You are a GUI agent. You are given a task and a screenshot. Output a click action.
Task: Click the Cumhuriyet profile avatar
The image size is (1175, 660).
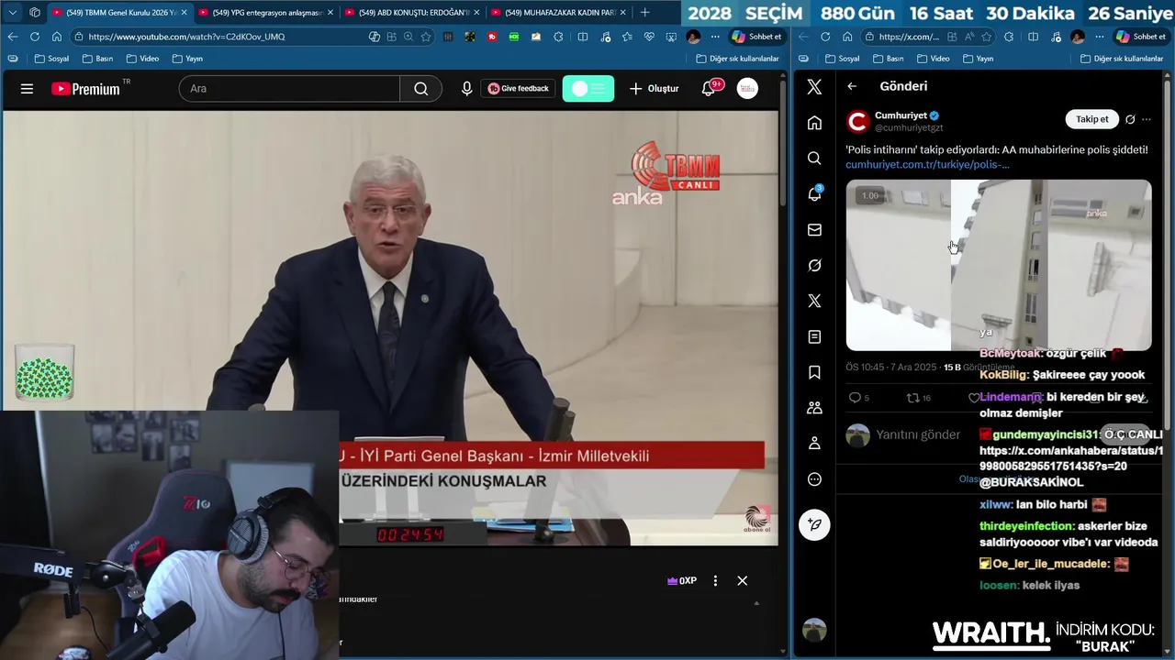pos(857,122)
